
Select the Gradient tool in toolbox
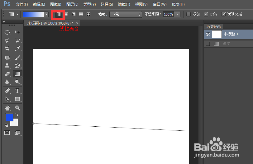click(17, 74)
